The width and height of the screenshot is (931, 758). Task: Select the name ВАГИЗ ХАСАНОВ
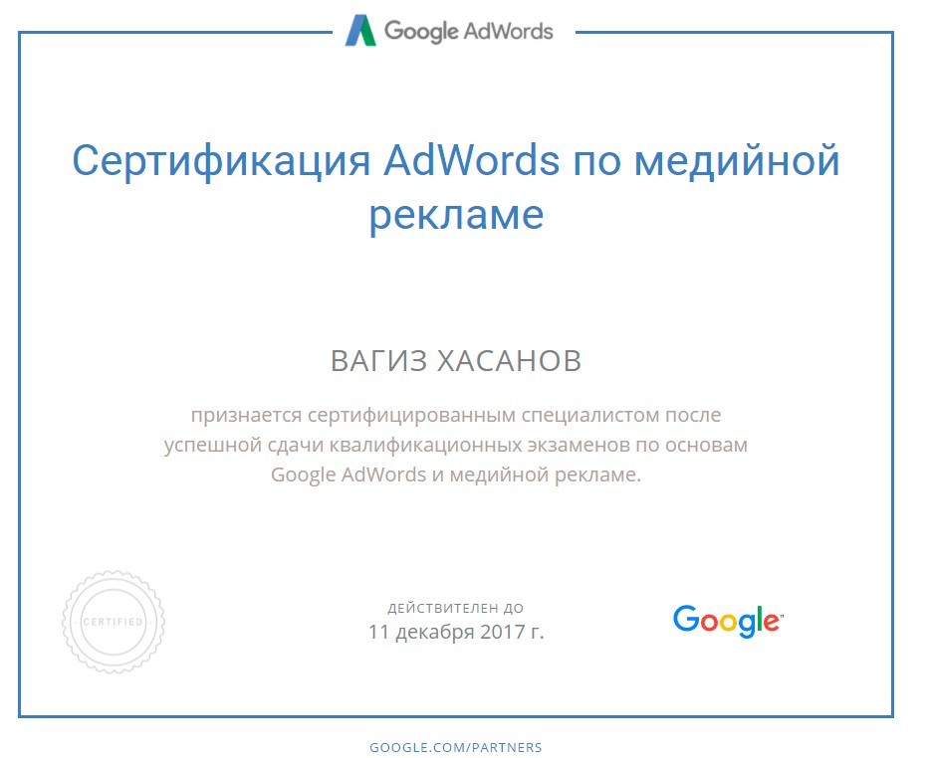click(456, 361)
